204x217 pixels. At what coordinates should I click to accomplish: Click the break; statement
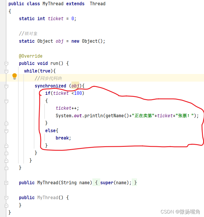63,138
